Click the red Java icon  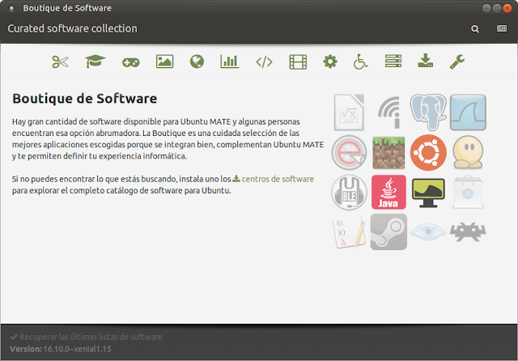[x=388, y=192]
